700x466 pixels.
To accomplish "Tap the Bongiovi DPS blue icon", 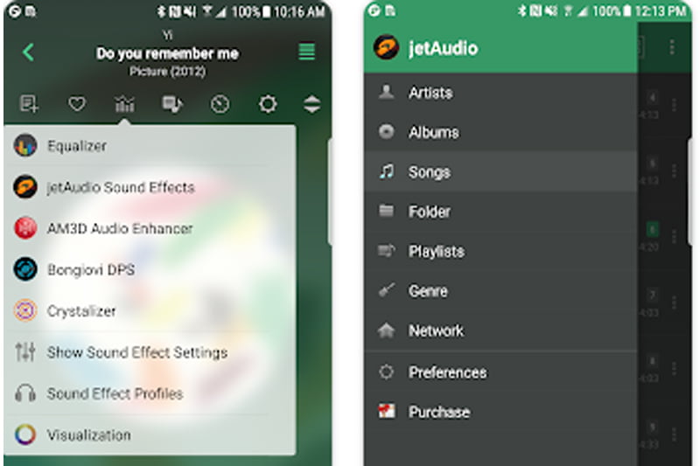I will click(25, 269).
